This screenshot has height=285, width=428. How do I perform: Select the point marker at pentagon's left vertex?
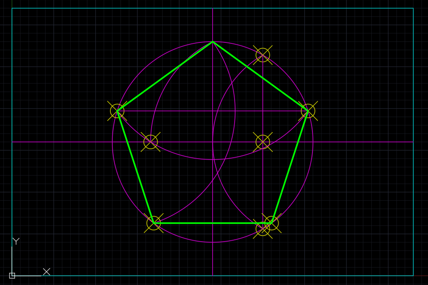pyautogui.click(x=117, y=111)
